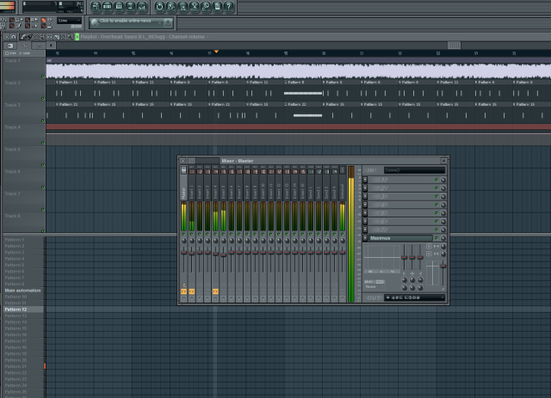Click the playlist horizontal scrollbar thumb
The width and height of the screenshot is (551, 398).
(454, 46)
